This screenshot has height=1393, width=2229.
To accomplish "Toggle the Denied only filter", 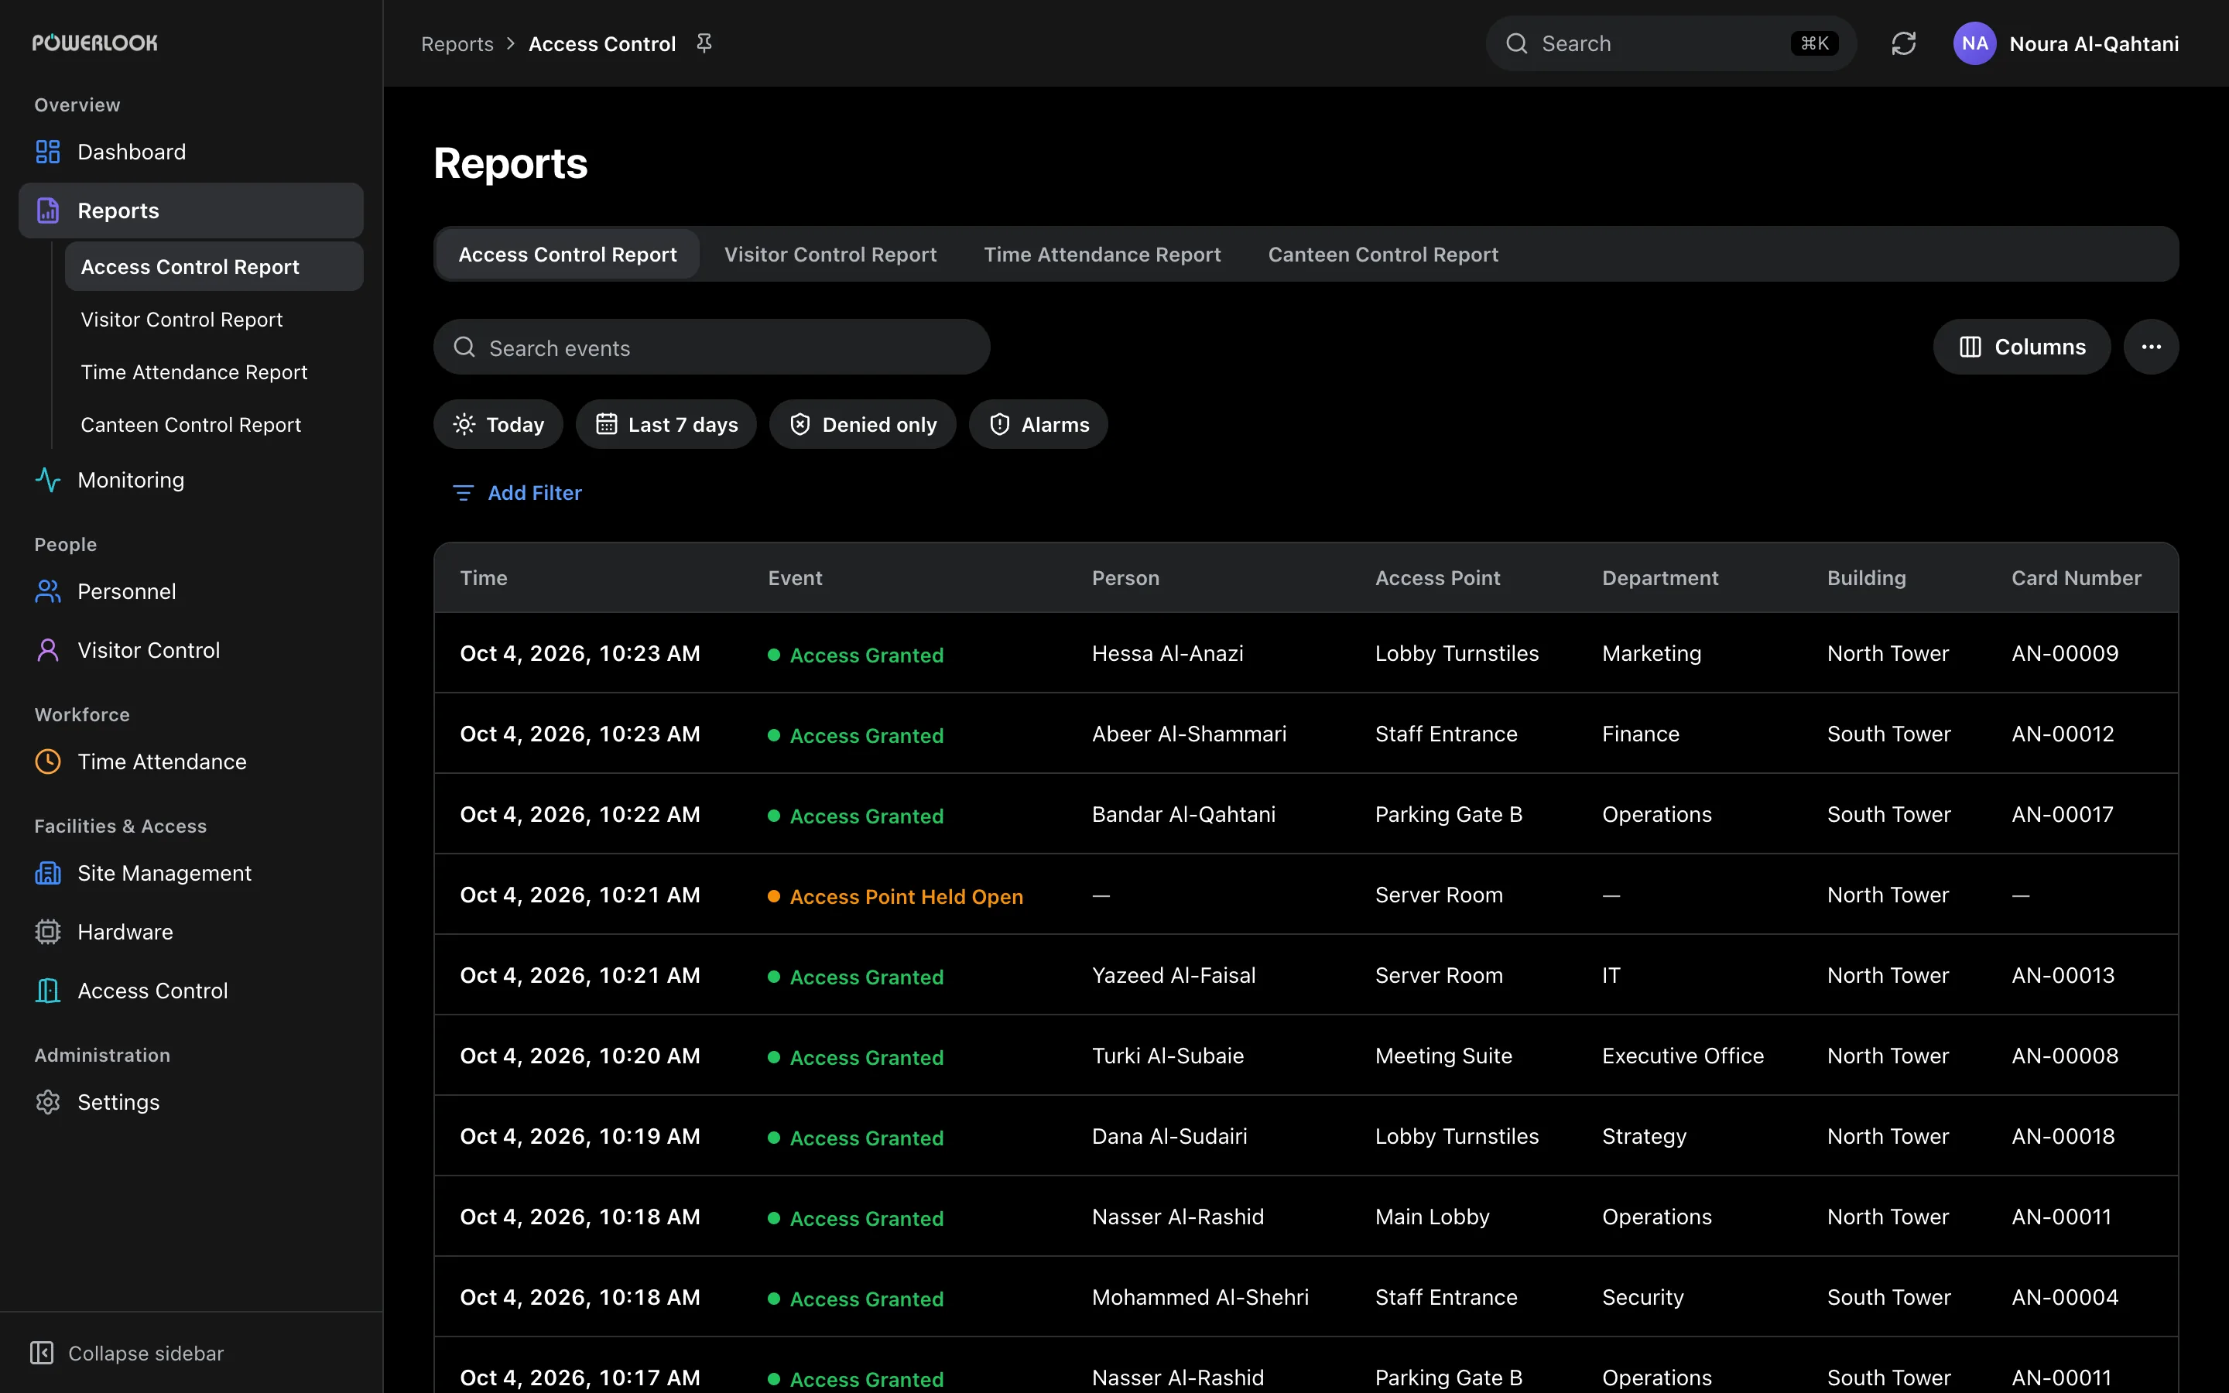I will coord(863,425).
